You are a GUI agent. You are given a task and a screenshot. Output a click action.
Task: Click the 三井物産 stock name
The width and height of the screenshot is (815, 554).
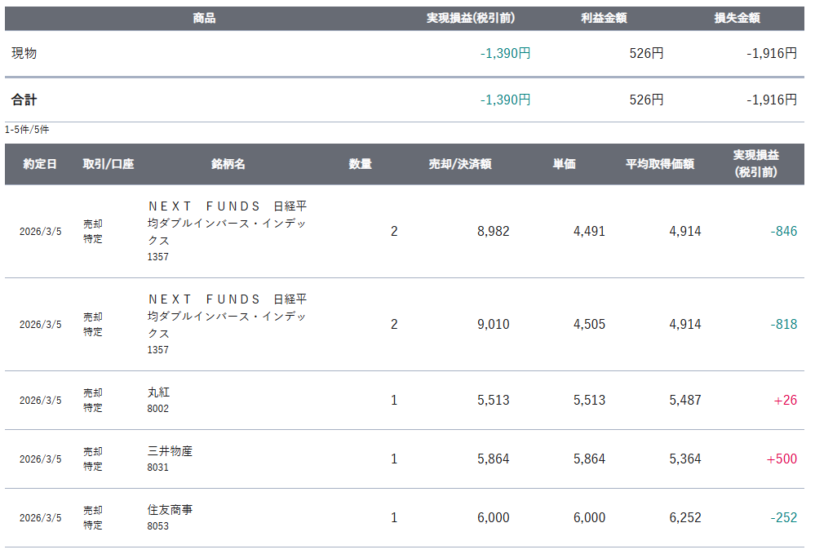pos(170,451)
